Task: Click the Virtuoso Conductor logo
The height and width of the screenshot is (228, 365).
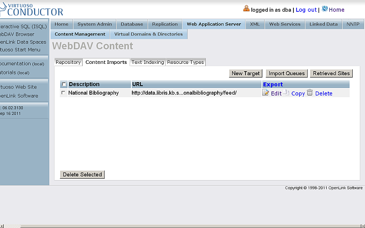Action: (x=32, y=9)
